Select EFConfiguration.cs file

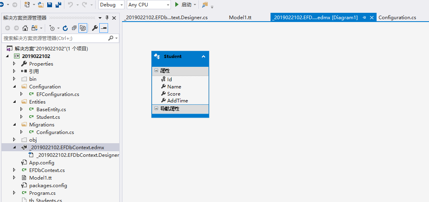point(58,94)
